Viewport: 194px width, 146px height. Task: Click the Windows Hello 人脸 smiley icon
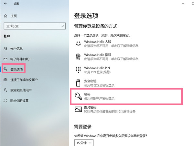pyautogui.click(x=78, y=43)
